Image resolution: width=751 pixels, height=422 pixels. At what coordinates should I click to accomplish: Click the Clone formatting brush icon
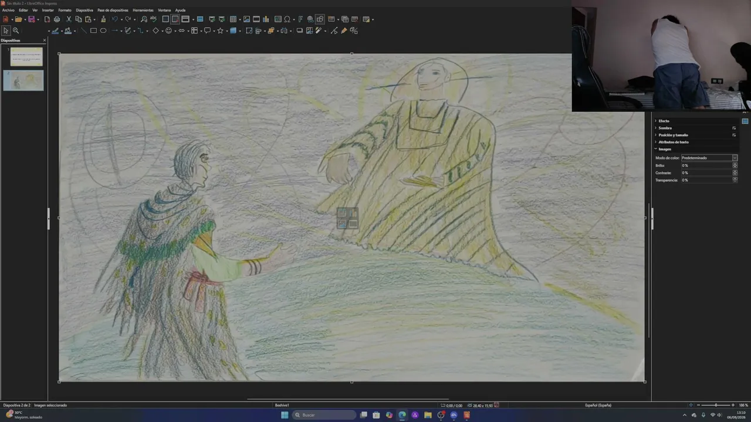click(103, 19)
